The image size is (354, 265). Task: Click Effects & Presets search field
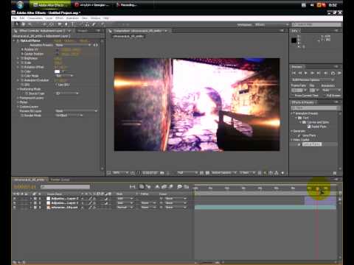click(x=316, y=108)
